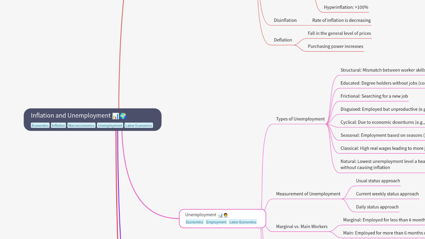425x239 pixels.
Task: Click the Inflation tag on root node
Action: 58,125
